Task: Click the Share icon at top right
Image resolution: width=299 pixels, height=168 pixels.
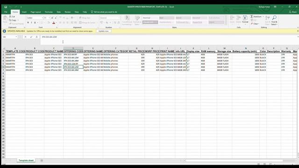Action: tap(293, 12)
